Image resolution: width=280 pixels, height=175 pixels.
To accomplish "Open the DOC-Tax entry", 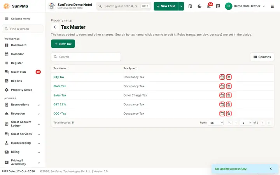I will click(x=59, y=114).
